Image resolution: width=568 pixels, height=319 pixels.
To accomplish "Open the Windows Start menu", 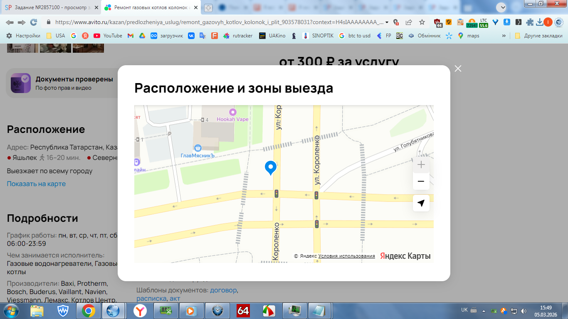I will tap(10, 311).
